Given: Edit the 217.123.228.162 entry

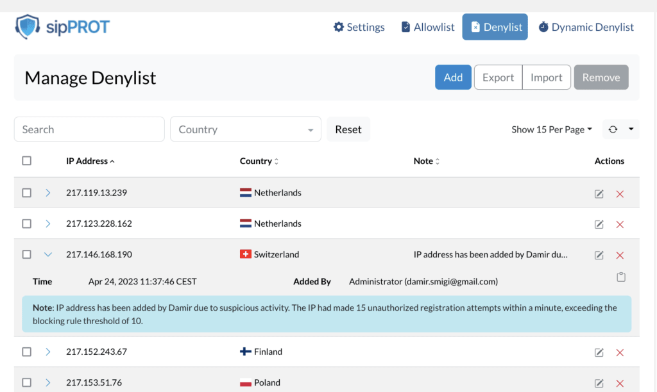Looking at the screenshot, I should click(x=599, y=225).
